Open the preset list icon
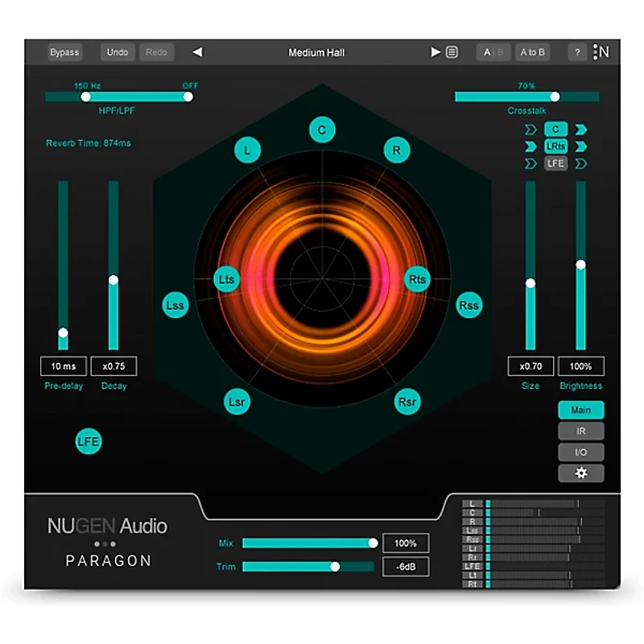 [451, 52]
